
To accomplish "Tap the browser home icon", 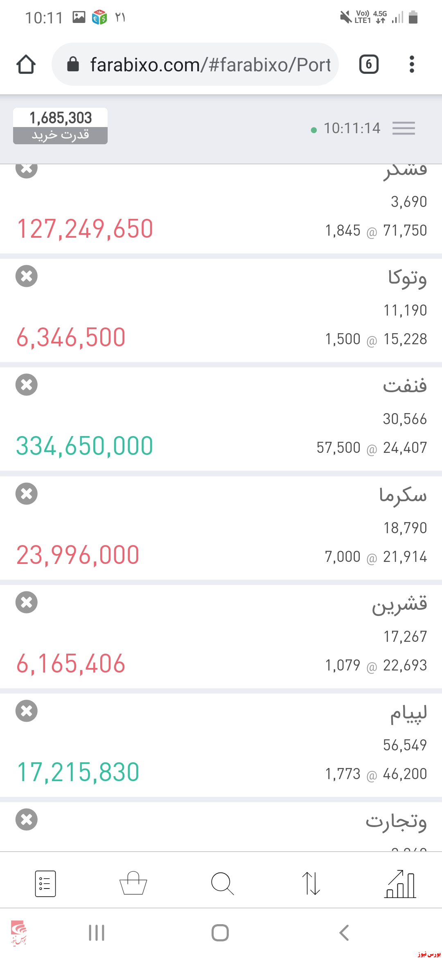I will coord(26,64).
